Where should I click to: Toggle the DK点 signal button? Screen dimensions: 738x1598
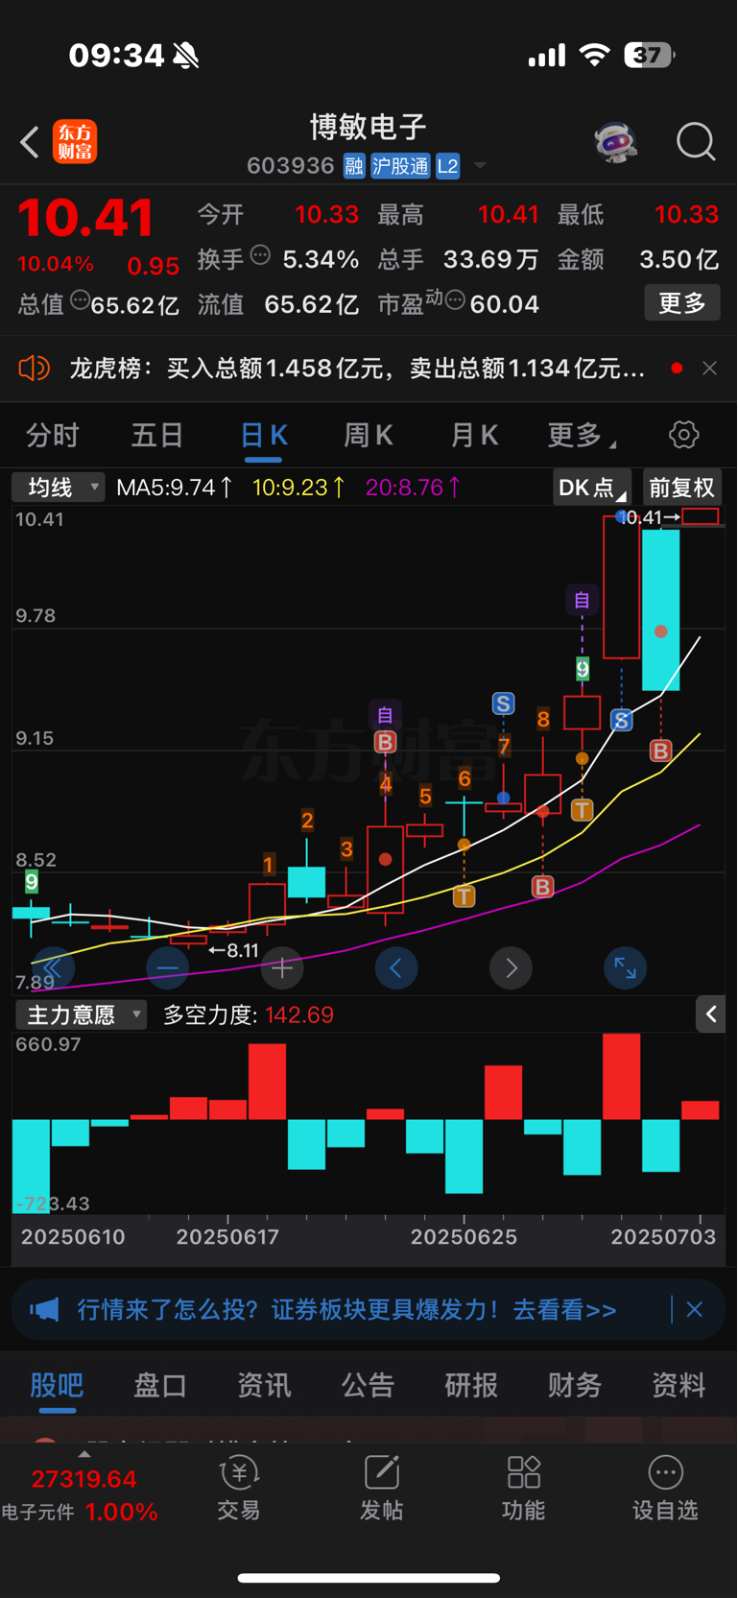(x=592, y=488)
